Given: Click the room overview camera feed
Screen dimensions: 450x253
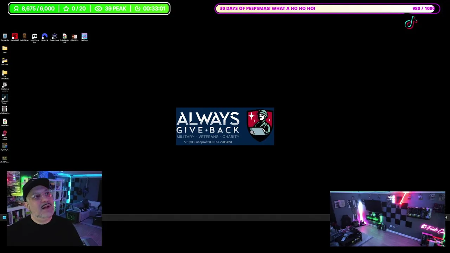Looking at the screenshot, I should (x=387, y=219).
